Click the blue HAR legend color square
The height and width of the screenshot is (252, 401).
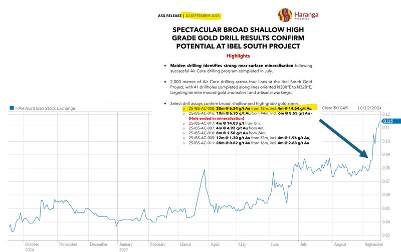coord(12,108)
